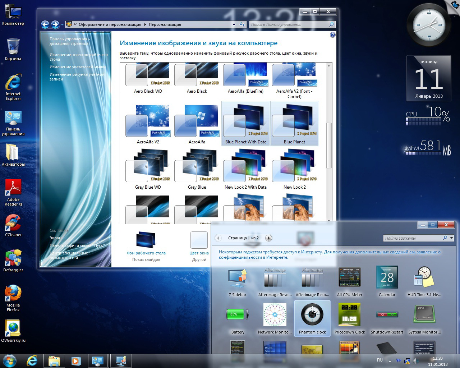The image size is (460, 368).
Task: Open the Phantom clock gadget
Action: coord(312,315)
